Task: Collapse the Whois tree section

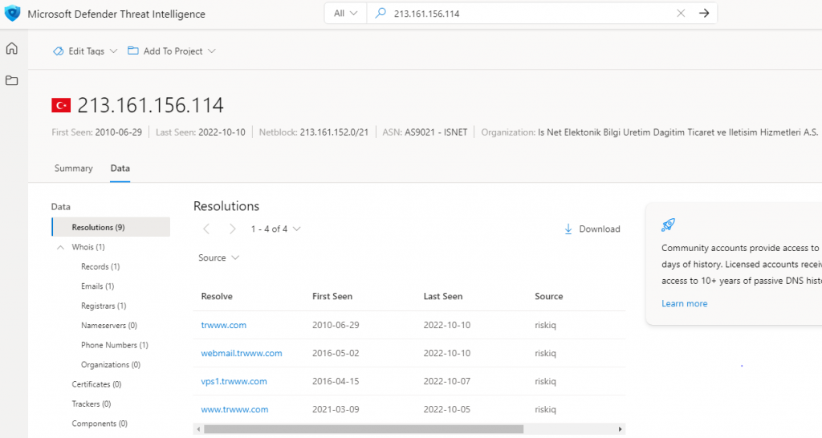Action: coord(61,247)
